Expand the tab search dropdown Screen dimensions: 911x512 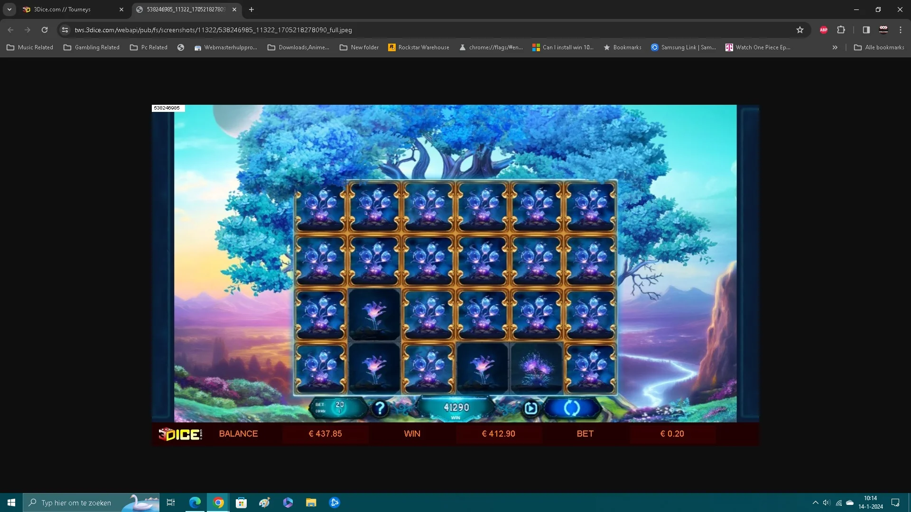coord(9,9)
